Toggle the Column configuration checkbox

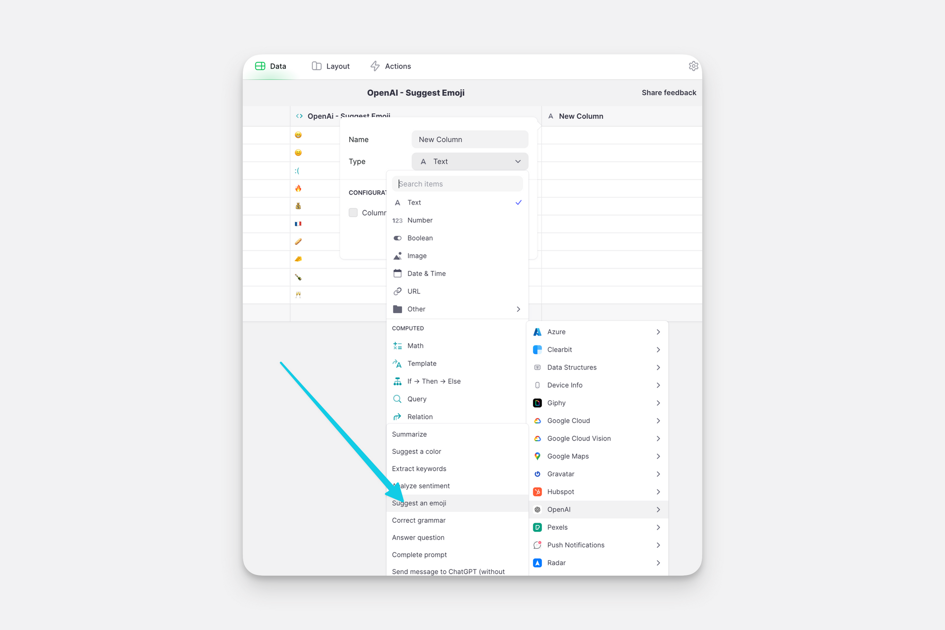(353, 213)
